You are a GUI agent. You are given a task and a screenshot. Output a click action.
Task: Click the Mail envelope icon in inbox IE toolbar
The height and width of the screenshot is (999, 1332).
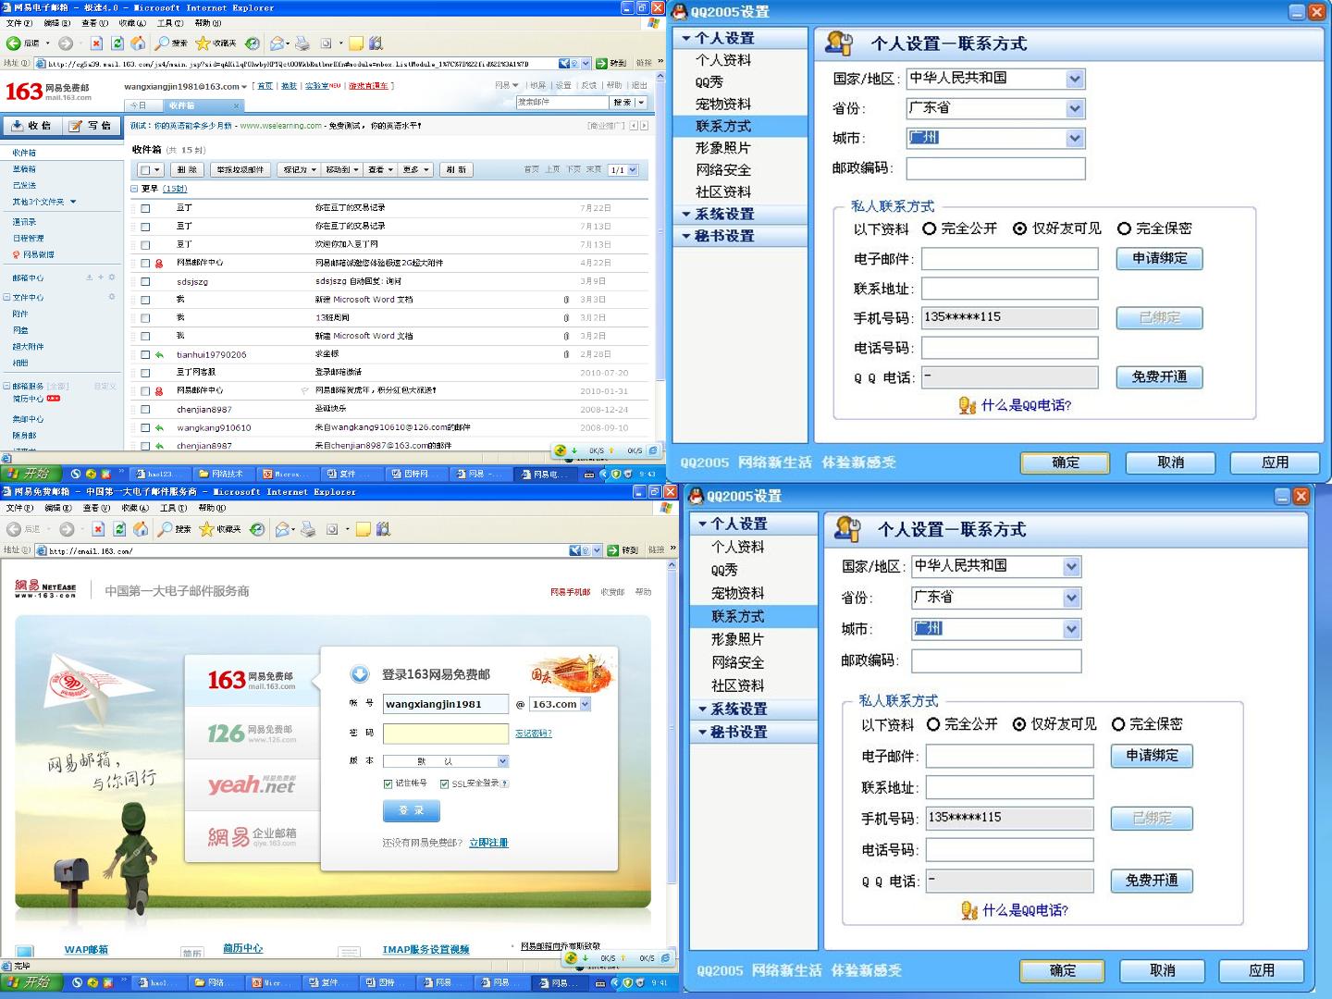(277, 43)
